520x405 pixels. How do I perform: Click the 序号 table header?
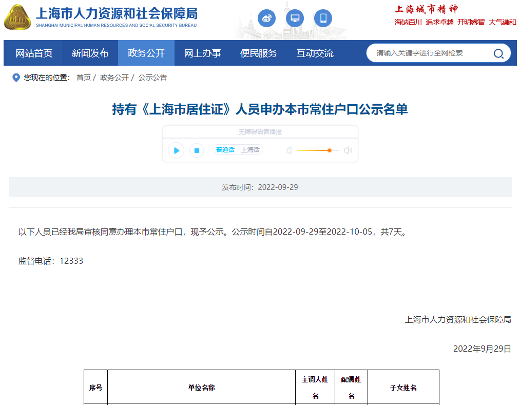click(x=96, y=388)
